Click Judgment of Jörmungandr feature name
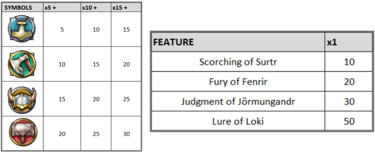 pyautogui.click(x=238, y=102)
